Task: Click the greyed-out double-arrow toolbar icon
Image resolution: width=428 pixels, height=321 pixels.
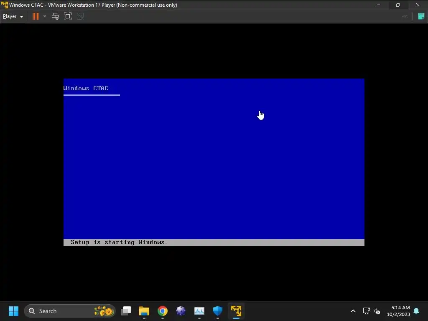Action: pos(405,16)
